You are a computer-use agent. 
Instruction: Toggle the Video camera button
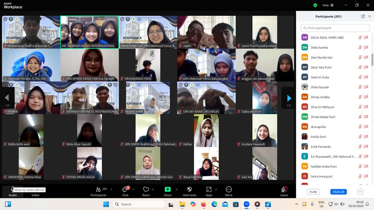[35, 190]
